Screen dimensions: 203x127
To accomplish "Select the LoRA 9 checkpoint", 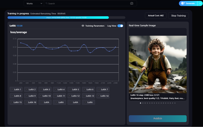I will coord(30,96).
